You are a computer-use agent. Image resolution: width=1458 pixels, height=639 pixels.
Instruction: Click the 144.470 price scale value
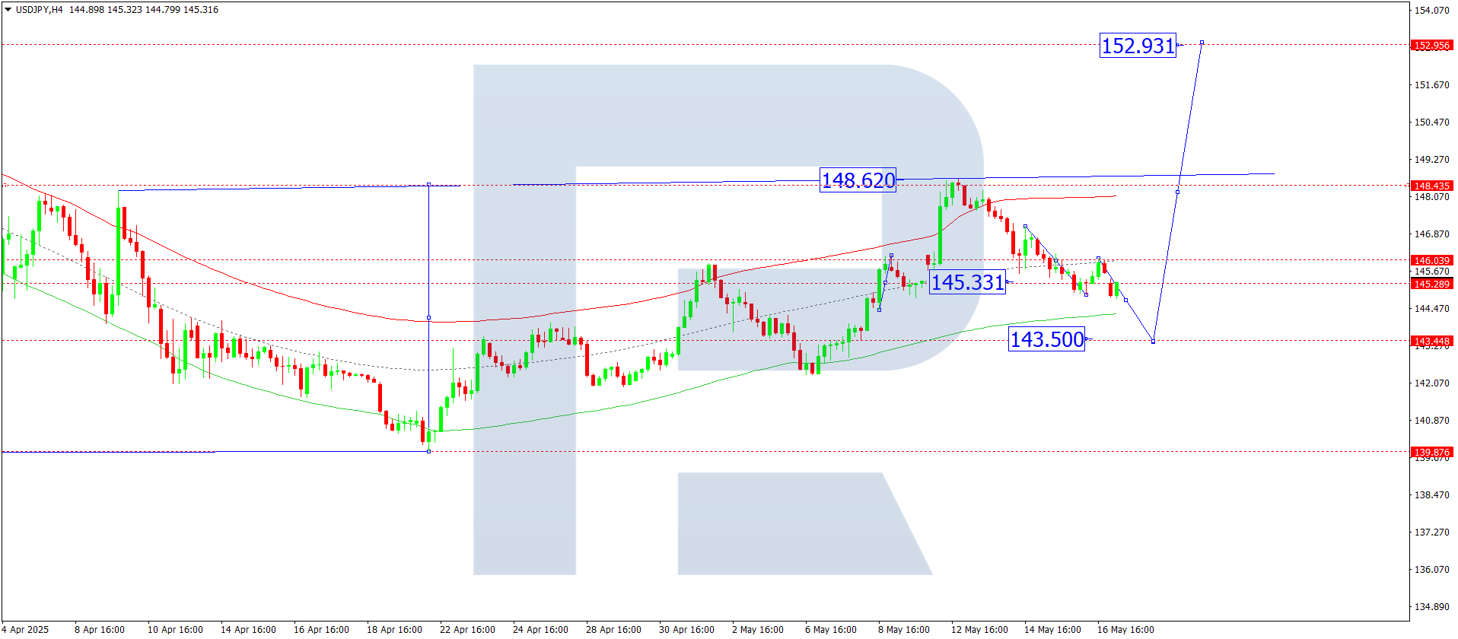point(1431,309)
